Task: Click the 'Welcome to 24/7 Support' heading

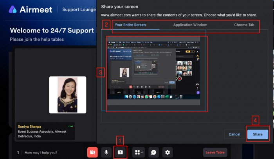Action: click(52, 31)
